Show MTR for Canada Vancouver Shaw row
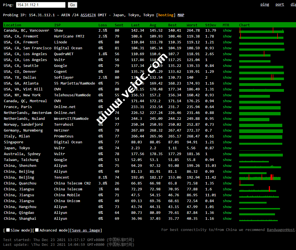 tap(227, 31)
